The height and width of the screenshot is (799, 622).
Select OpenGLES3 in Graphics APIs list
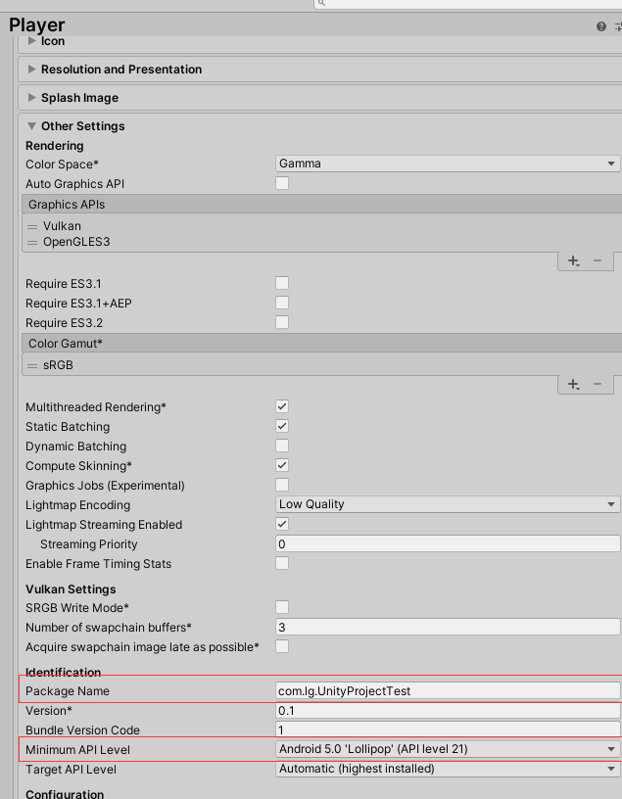[x=76, y=242]
